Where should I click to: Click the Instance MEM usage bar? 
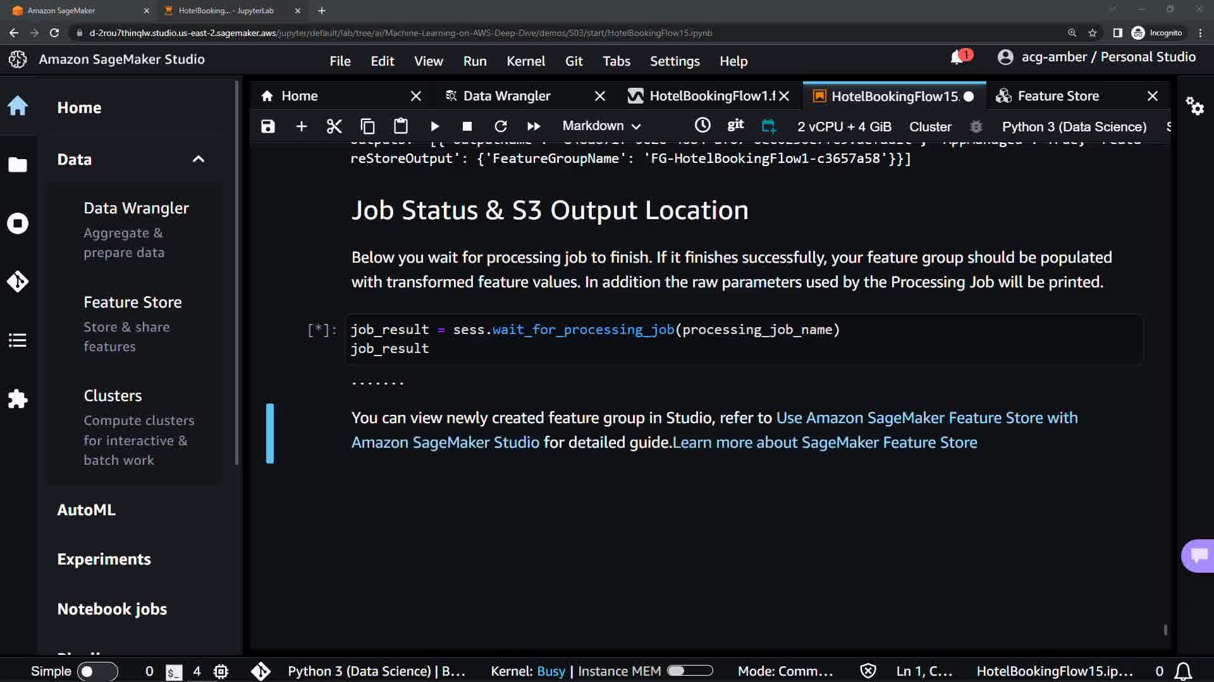[690, 671]
